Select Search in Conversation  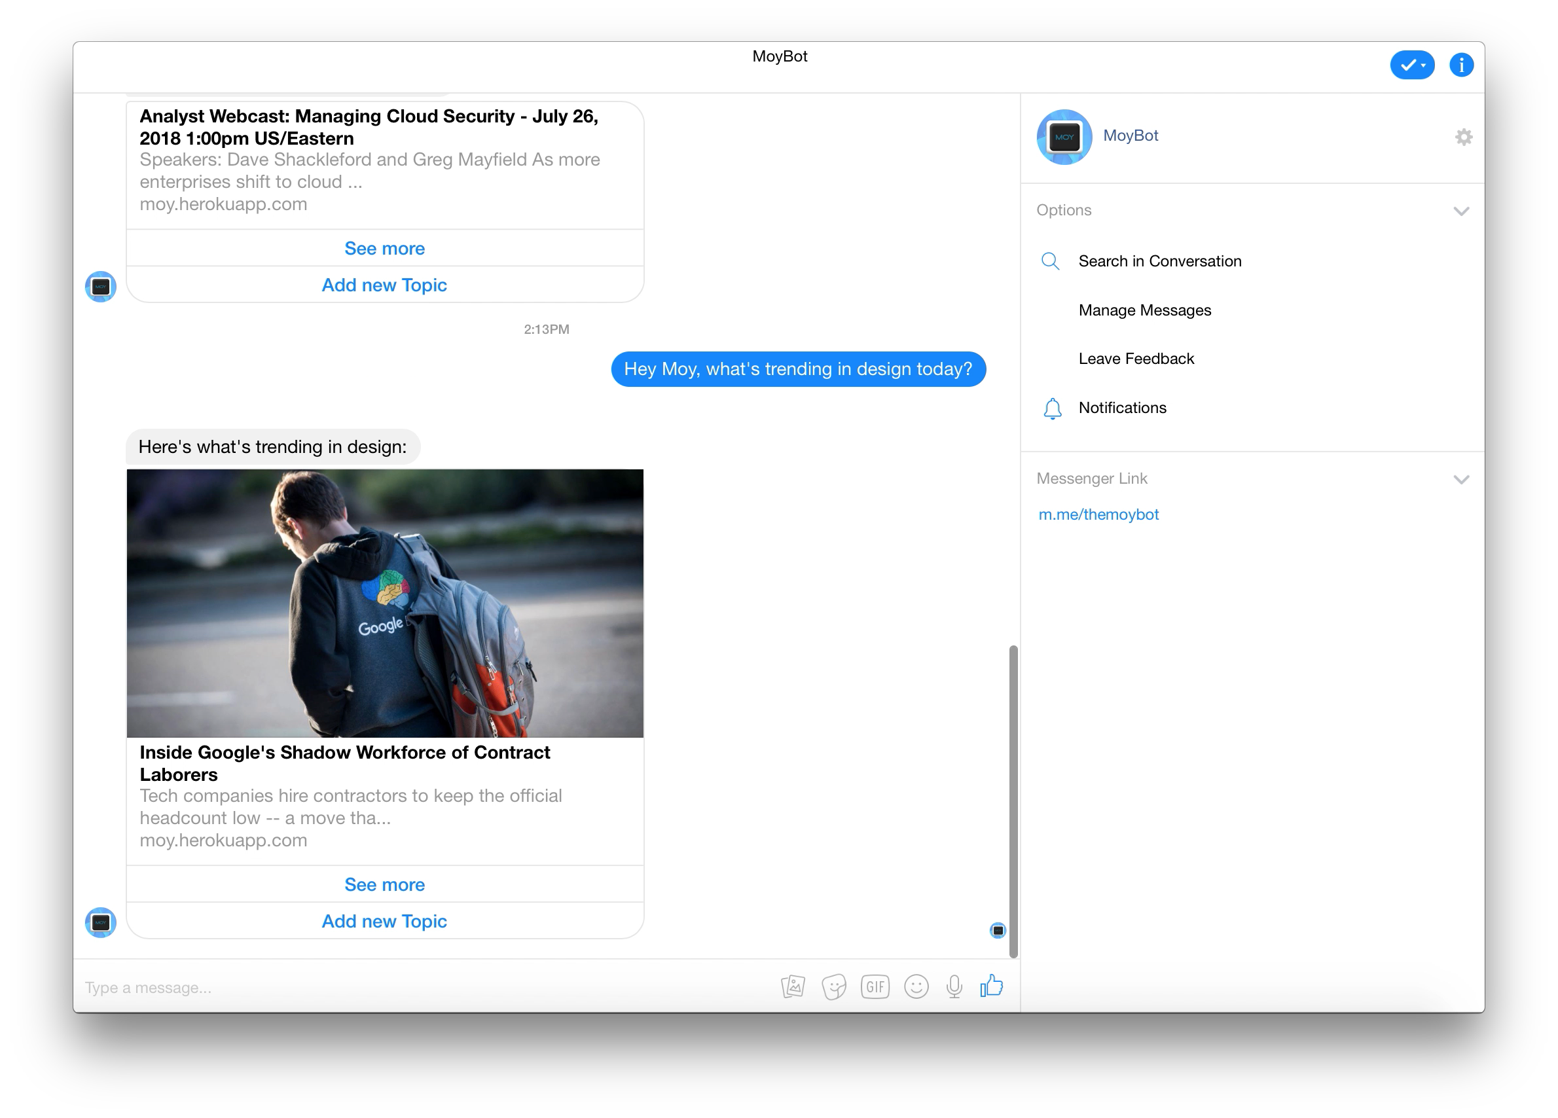[x=1159, y=261]
